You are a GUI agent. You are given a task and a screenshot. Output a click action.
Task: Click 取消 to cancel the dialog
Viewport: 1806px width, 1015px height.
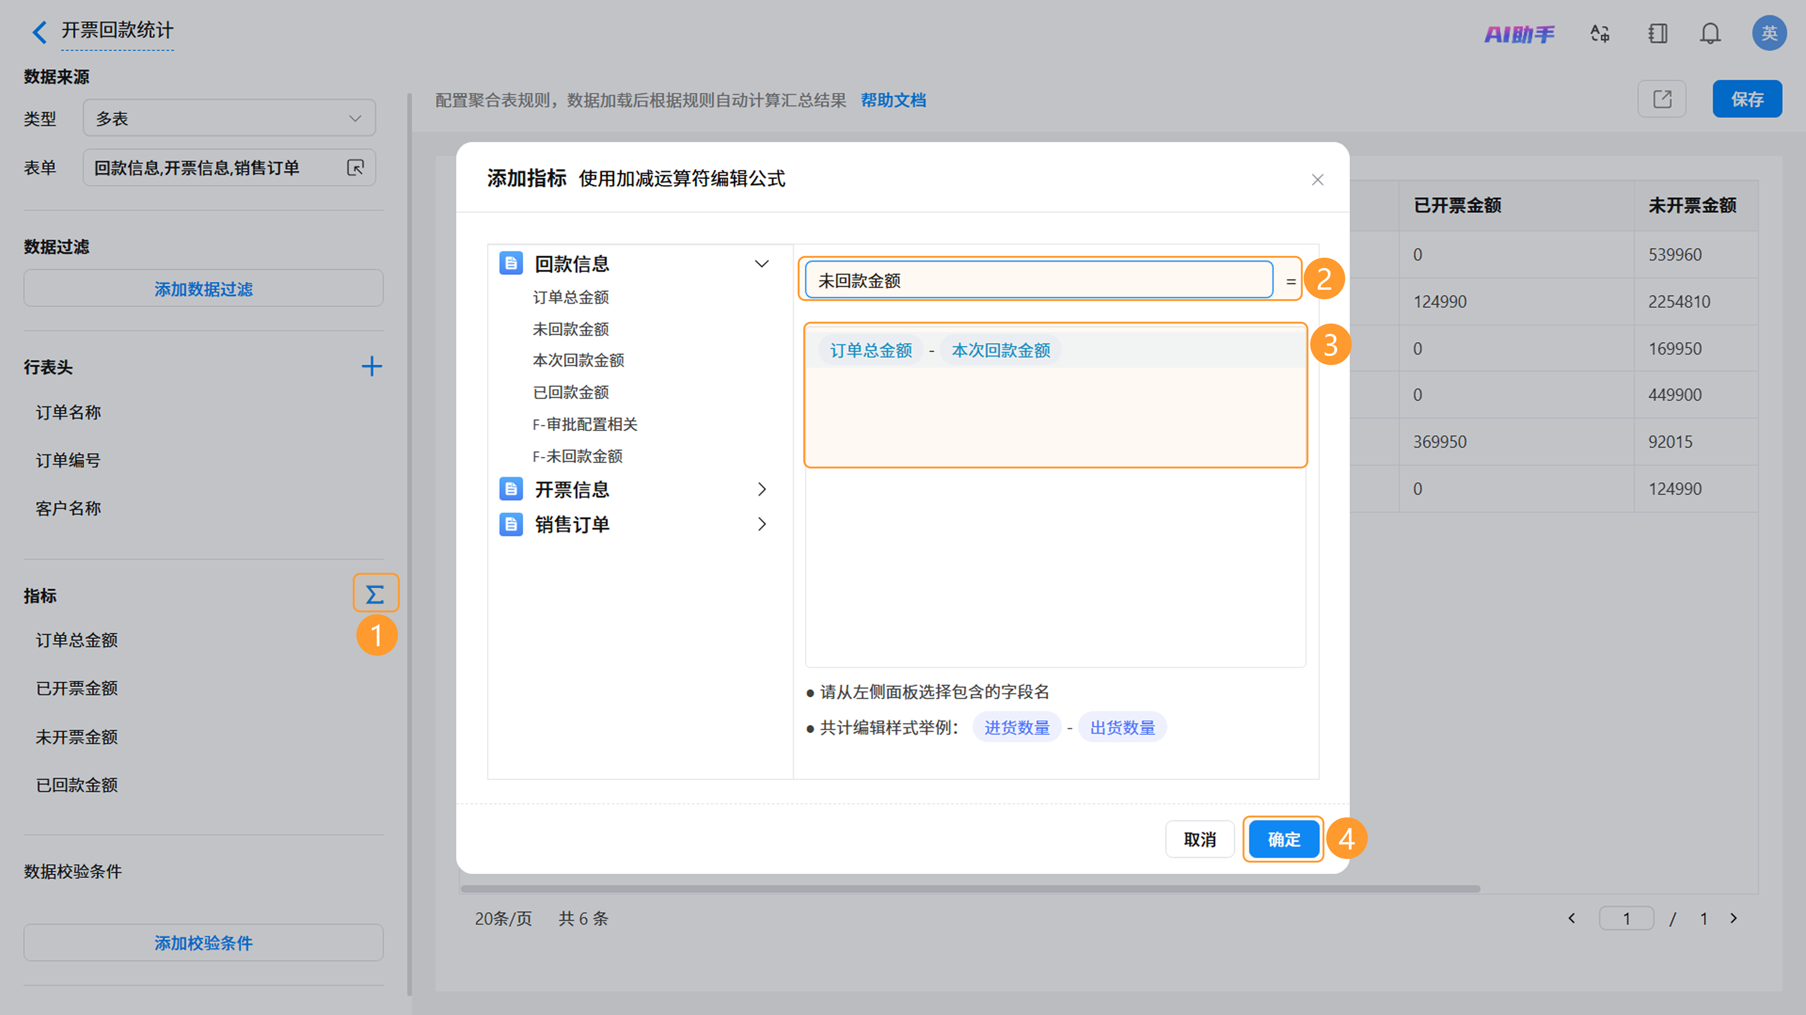point(1200,839)
